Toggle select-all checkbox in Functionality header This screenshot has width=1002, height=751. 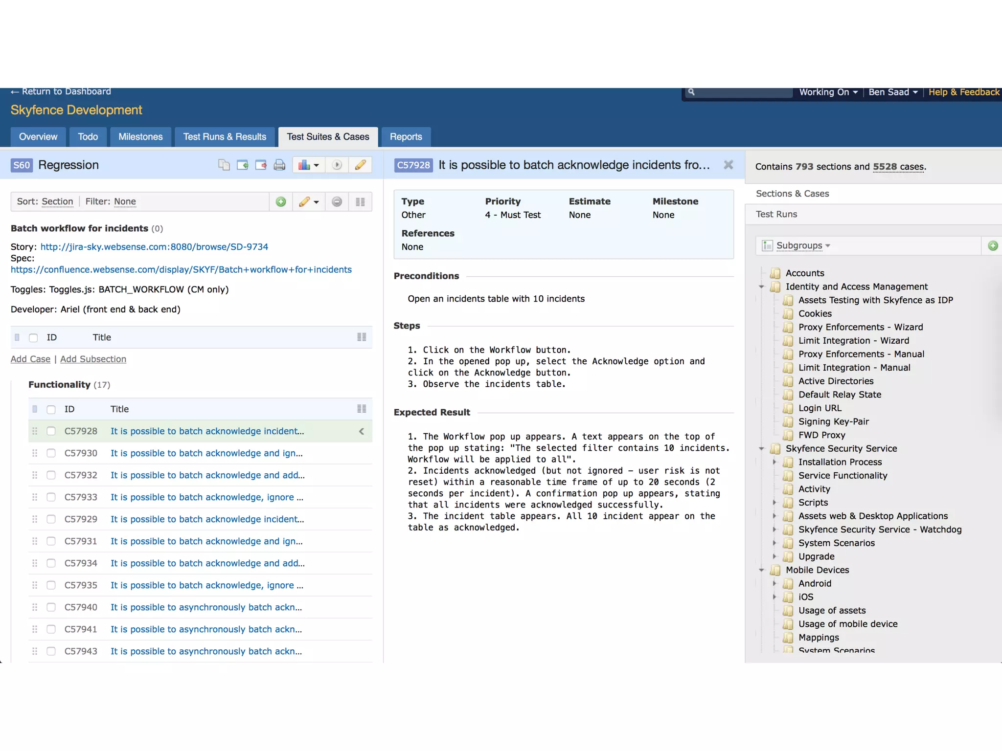tap(51, 409)
